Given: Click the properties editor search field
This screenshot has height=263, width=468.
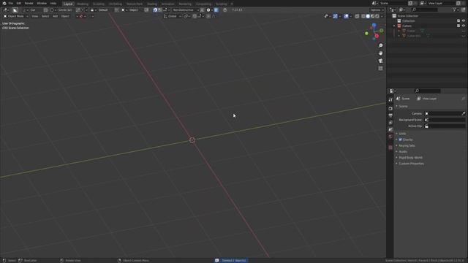Looking at the screenshot, I should click(x=428, y=91).
